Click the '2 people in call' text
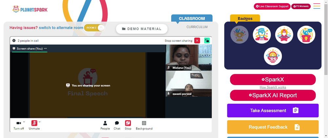 [28, 41]
